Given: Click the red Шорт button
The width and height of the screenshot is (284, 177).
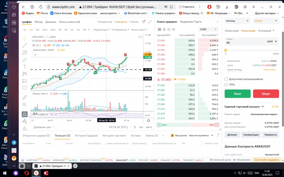Looking at the screenshot, I should (266, 94).
